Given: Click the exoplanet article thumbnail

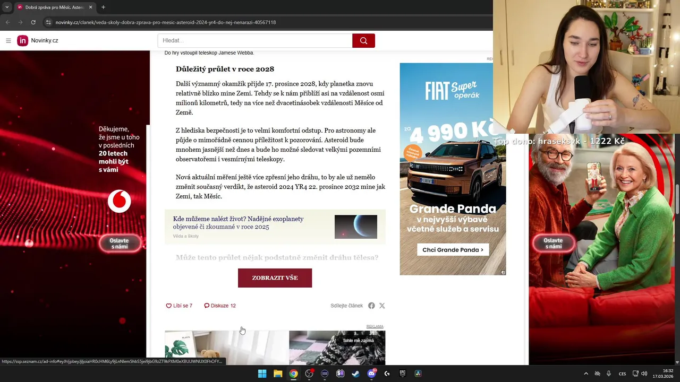Looking at the screenshot, I should (x=356, y=227).
